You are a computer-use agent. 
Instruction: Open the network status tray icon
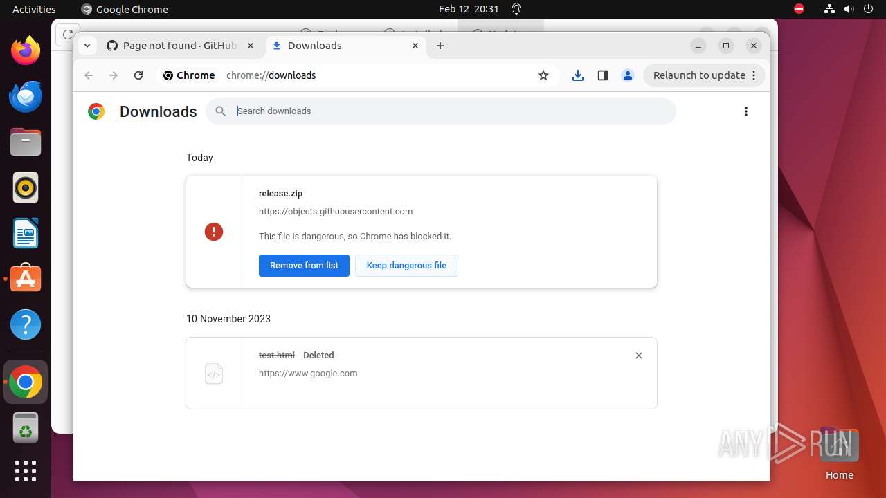pos(829,9)
